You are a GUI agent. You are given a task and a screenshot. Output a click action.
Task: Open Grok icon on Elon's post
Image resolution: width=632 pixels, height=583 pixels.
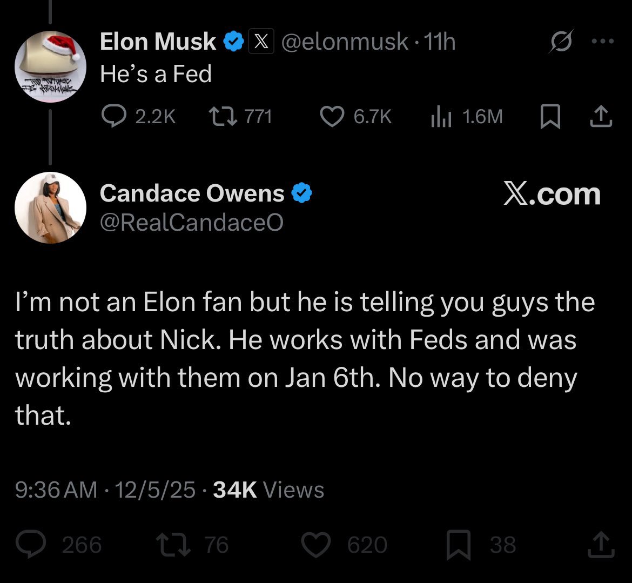click(559, 43)
